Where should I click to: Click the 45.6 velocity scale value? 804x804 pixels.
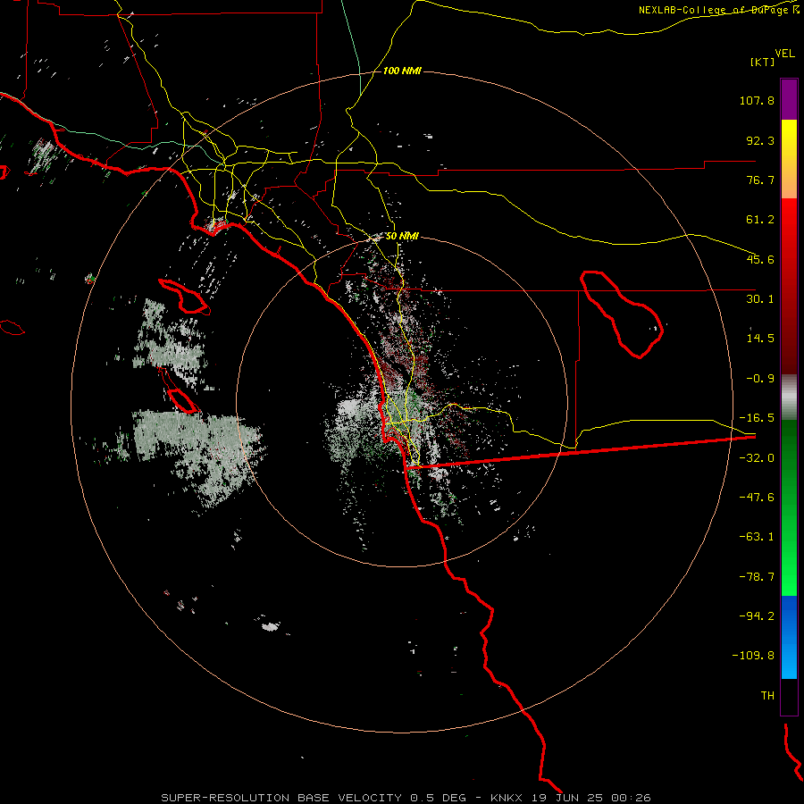760,259
